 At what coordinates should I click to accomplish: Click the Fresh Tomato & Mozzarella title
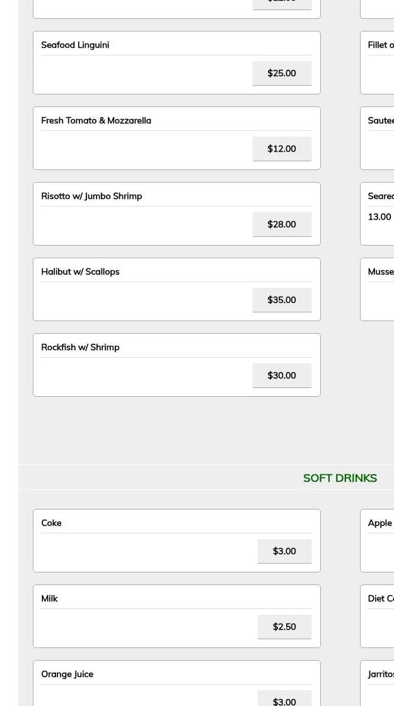point(96,120)
